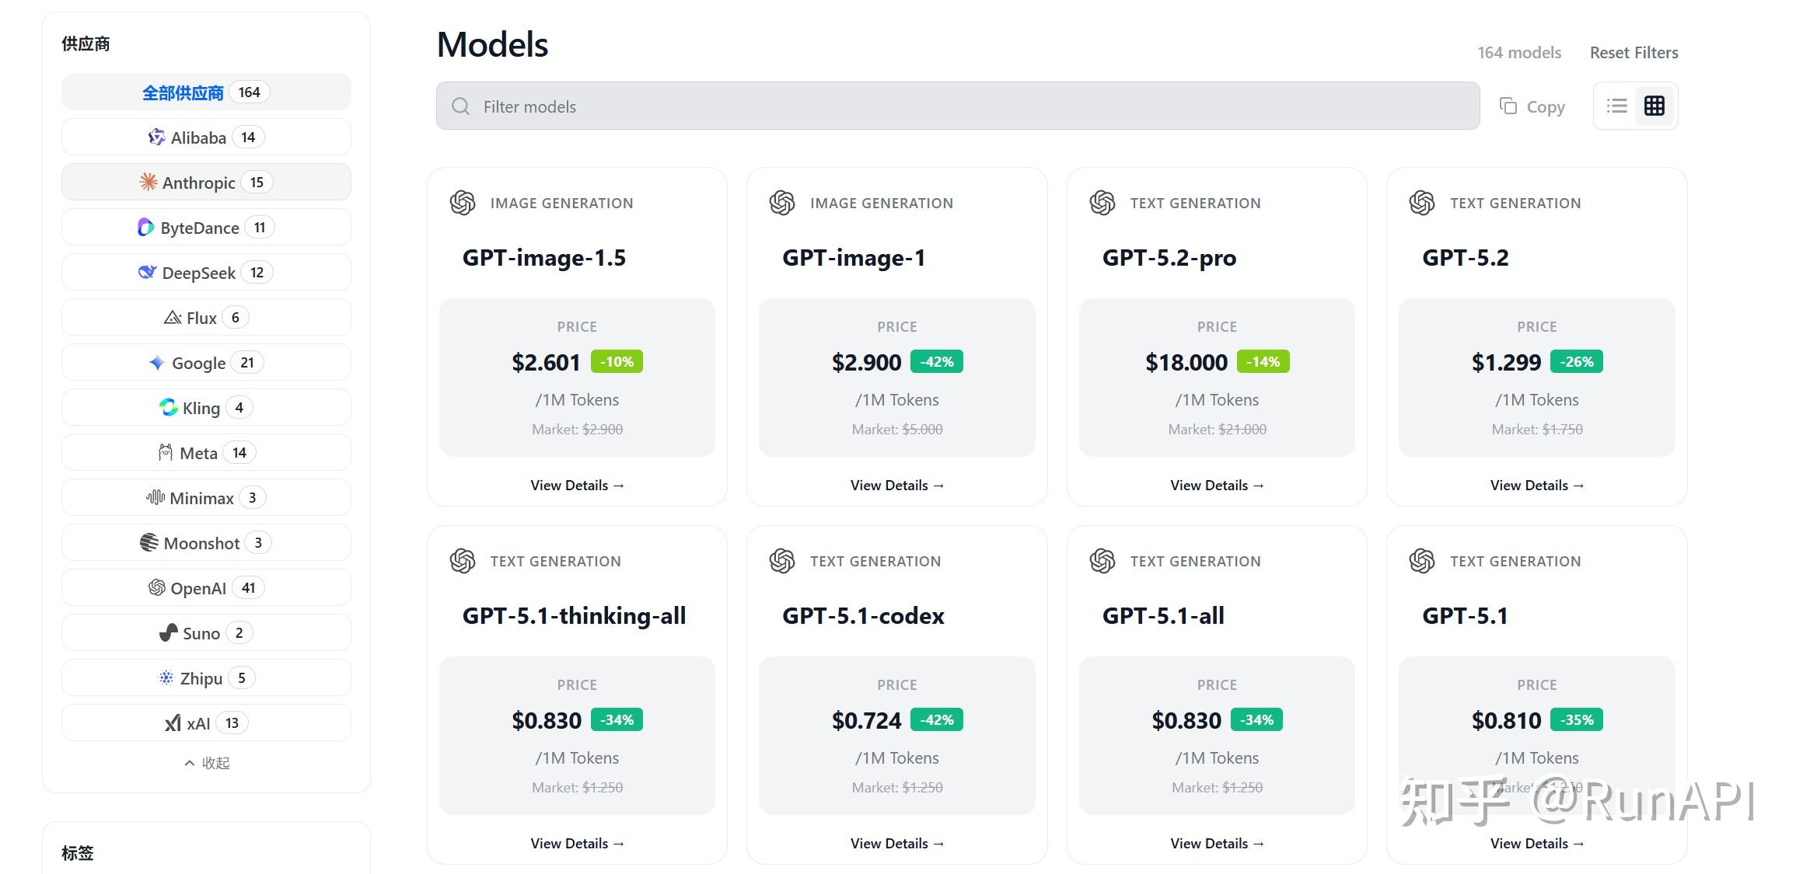
Task: Collapse the provider list with 收起
Action: click(x=207, y=763)
